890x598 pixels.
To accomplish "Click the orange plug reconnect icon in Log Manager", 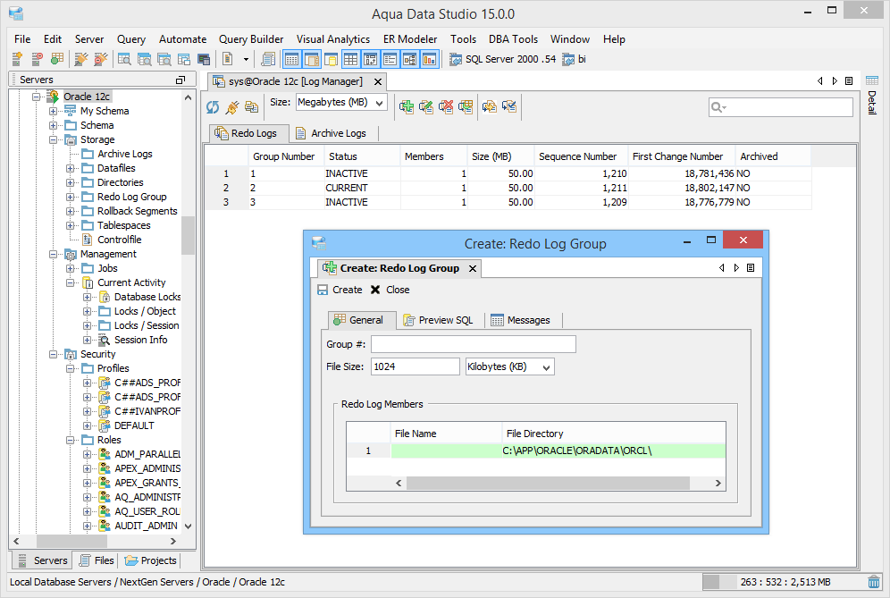I will pos(232,106).
